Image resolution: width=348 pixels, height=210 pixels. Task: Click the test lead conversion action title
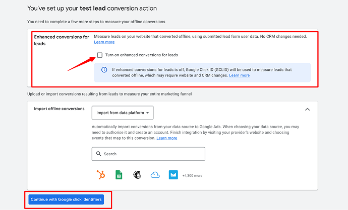(92, 9)
